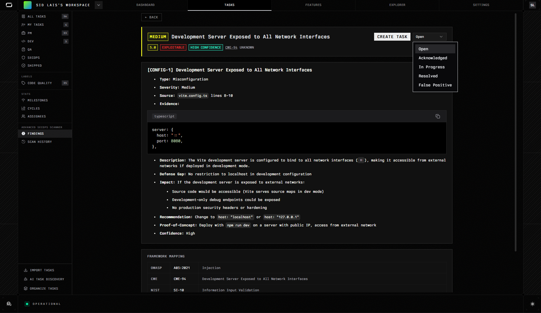Toggle light/dark theme sun icon
Image resolution: width=541 pixels, height=313 pixels.
532,304
